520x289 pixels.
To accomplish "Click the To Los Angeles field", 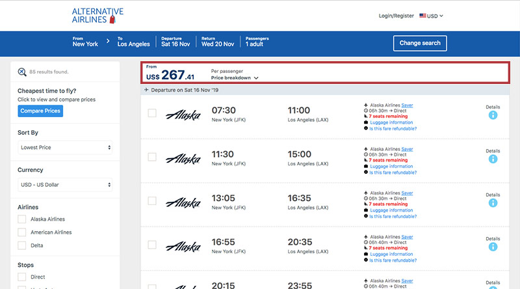I will (x=133, y=42).
